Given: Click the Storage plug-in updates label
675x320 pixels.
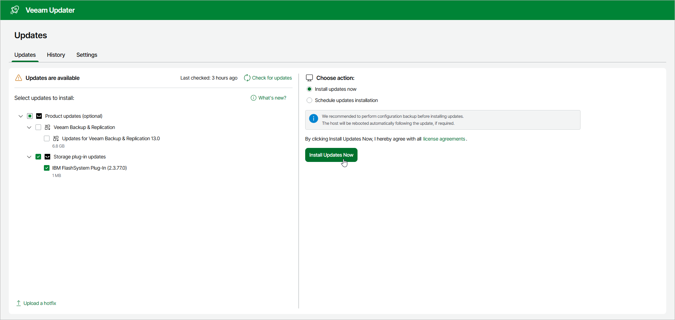Looking at the screenshot, I should click(80, 157).
